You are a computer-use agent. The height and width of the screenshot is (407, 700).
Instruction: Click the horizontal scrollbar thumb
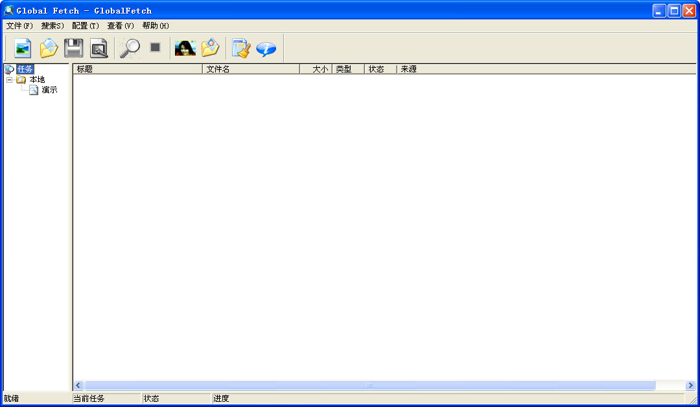(369, 385)
